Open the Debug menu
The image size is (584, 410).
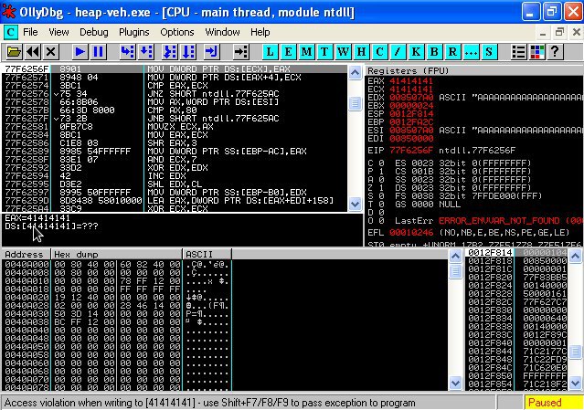(x=94, y=32)
